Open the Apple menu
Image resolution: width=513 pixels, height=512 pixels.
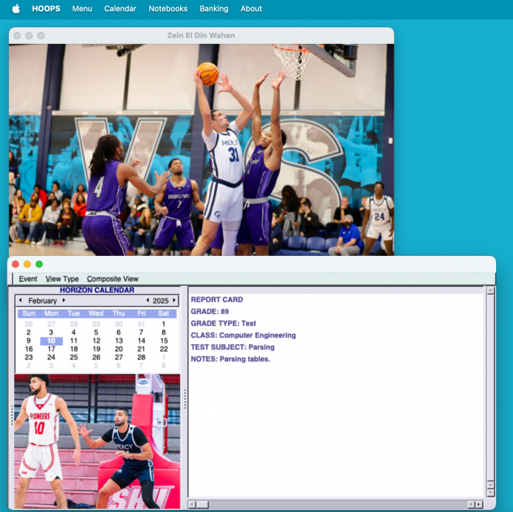(x=16, y=9)
